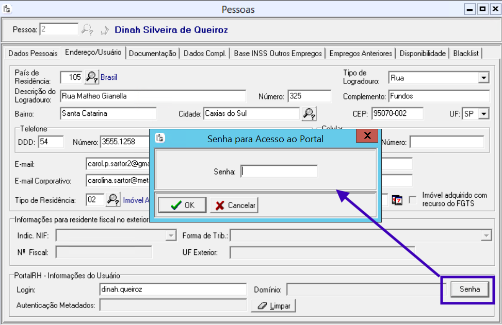502x325 pixels.
Task: Click the Login field with dinah.queiroz
Action: [173, 289]
